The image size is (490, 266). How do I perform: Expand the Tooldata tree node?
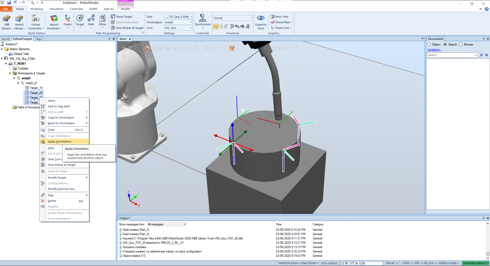pos(10,68)
